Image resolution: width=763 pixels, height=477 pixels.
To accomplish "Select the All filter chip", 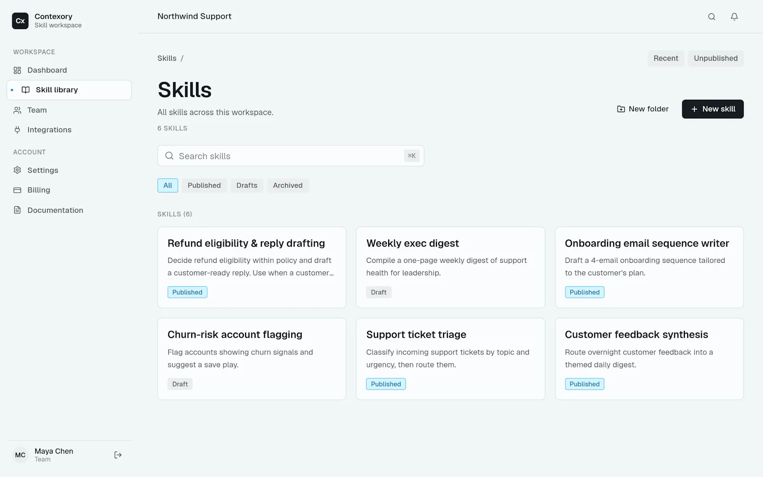I will click(x=168, y=186).
